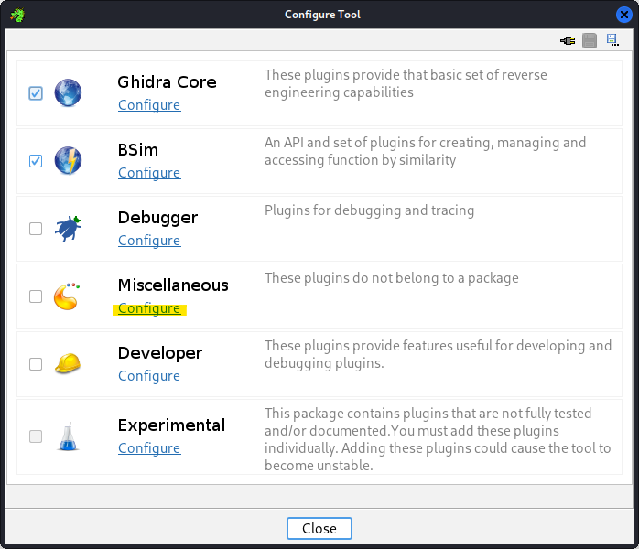This screenshot has width=639, height=549.
Task: Click the Experimental flask icon
Action: coord(68,436)
